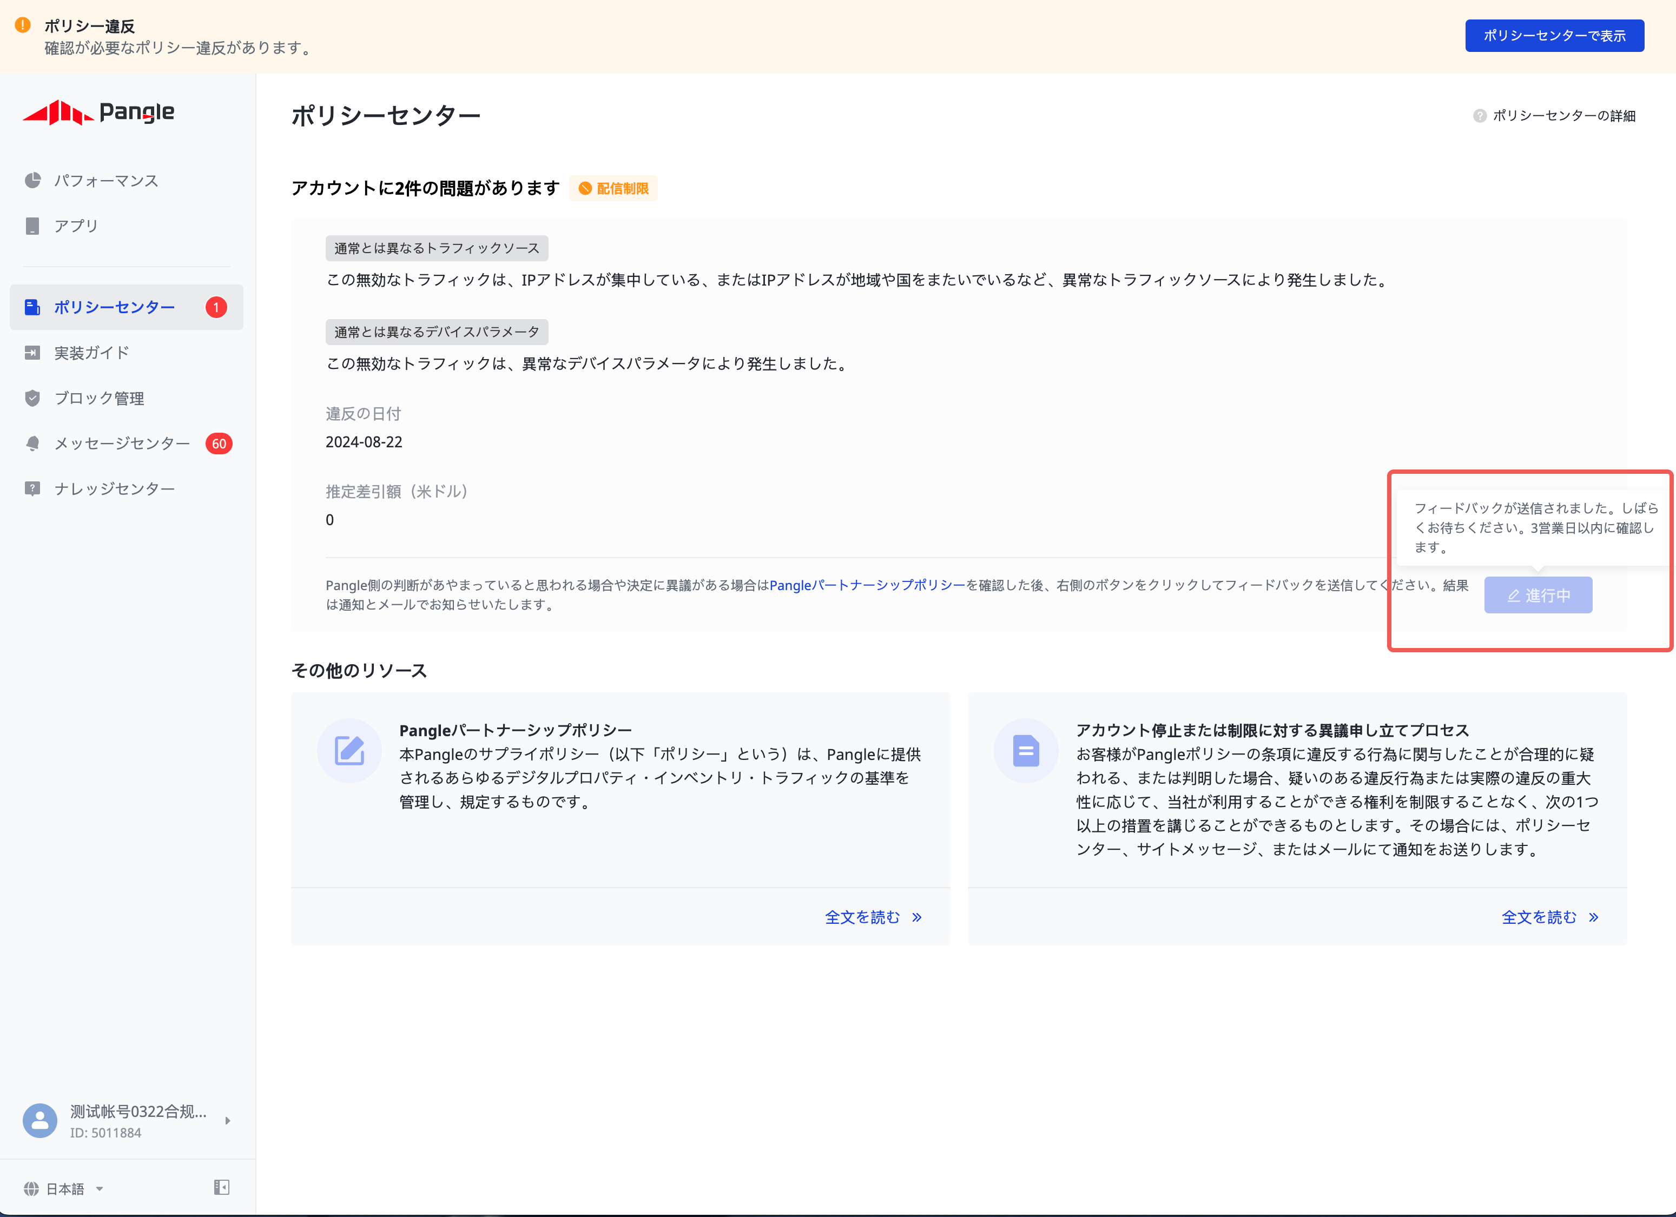Go to ブロック管理
Image resolution: width=1676 pixels, height=1217 pixels.
tap(127, 398)
